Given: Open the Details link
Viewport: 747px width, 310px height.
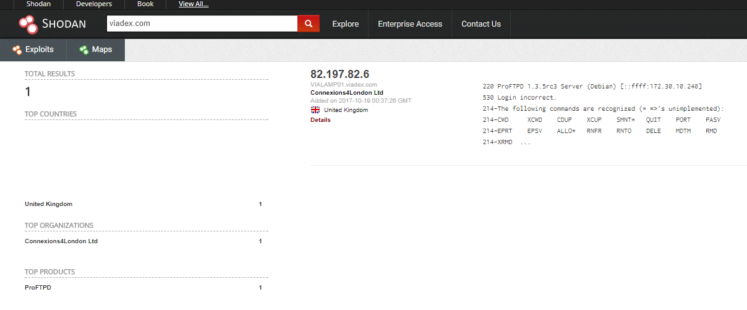Looking at the screenshot, I should point(320,120).
